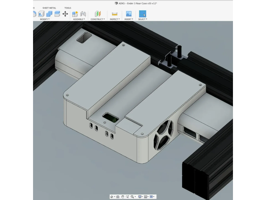The width and height of the screenshot is (266, 200).
Task: Click the Measure icon in Inspect
Action: [x=114, y=14]
